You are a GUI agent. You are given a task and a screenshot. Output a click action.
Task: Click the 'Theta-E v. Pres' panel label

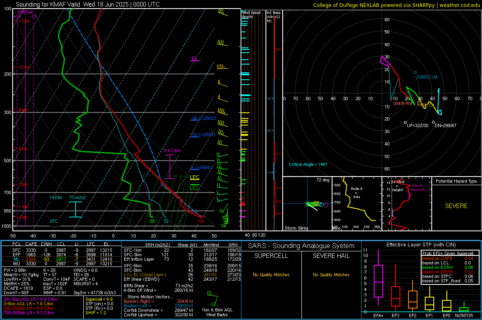click(357, 192)
